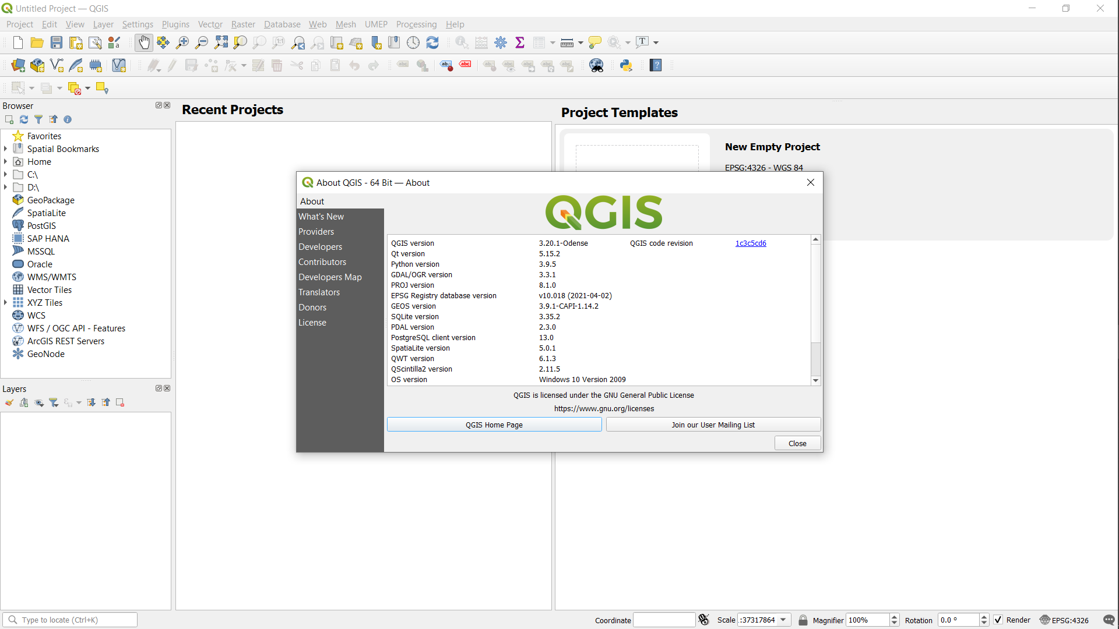Viewport: 1119px width, 629px height.
Task: Open the UMEP menu
Action: point(376,24)
